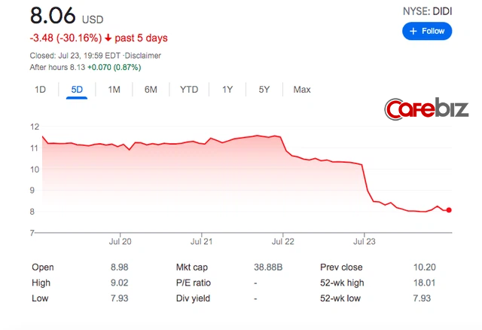Screen dimensions: 482x330
Task: Select the 1D time range tab
Action: 41,90
